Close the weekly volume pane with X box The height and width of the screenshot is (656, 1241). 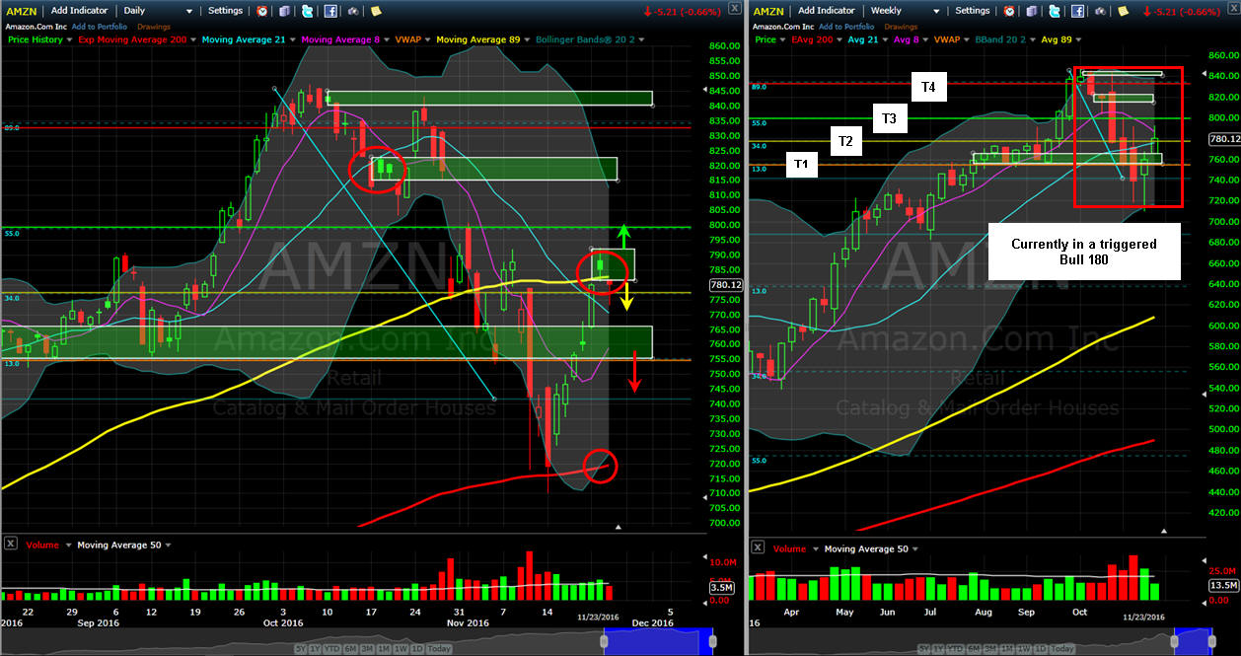coord(758,547)
